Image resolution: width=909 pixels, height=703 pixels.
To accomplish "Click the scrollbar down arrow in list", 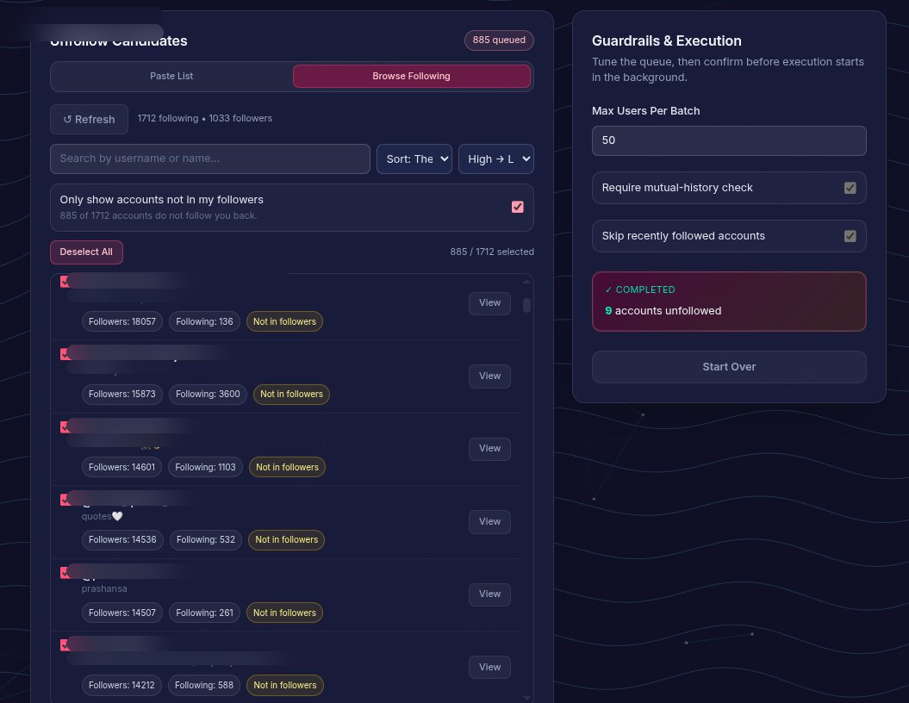I will [526, 697].
